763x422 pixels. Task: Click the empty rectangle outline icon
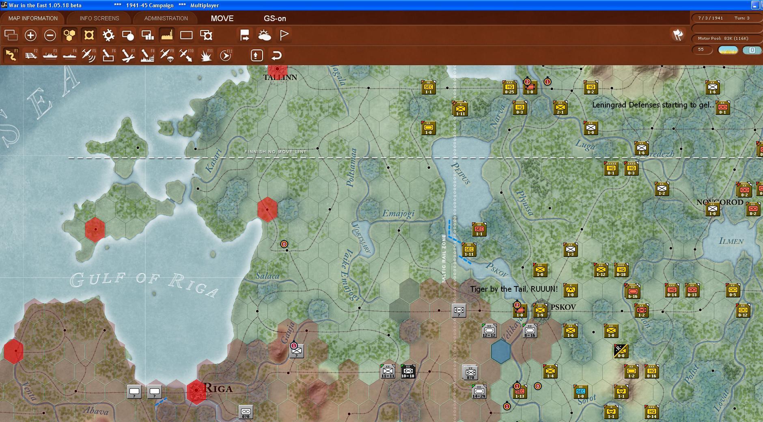coord(186,35)
